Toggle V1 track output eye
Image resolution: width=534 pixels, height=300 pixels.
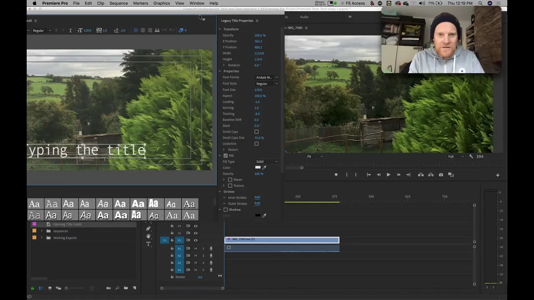pos(196,240)
